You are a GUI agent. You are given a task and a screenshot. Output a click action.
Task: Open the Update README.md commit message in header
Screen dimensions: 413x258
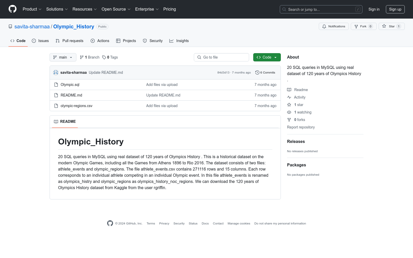106,72
